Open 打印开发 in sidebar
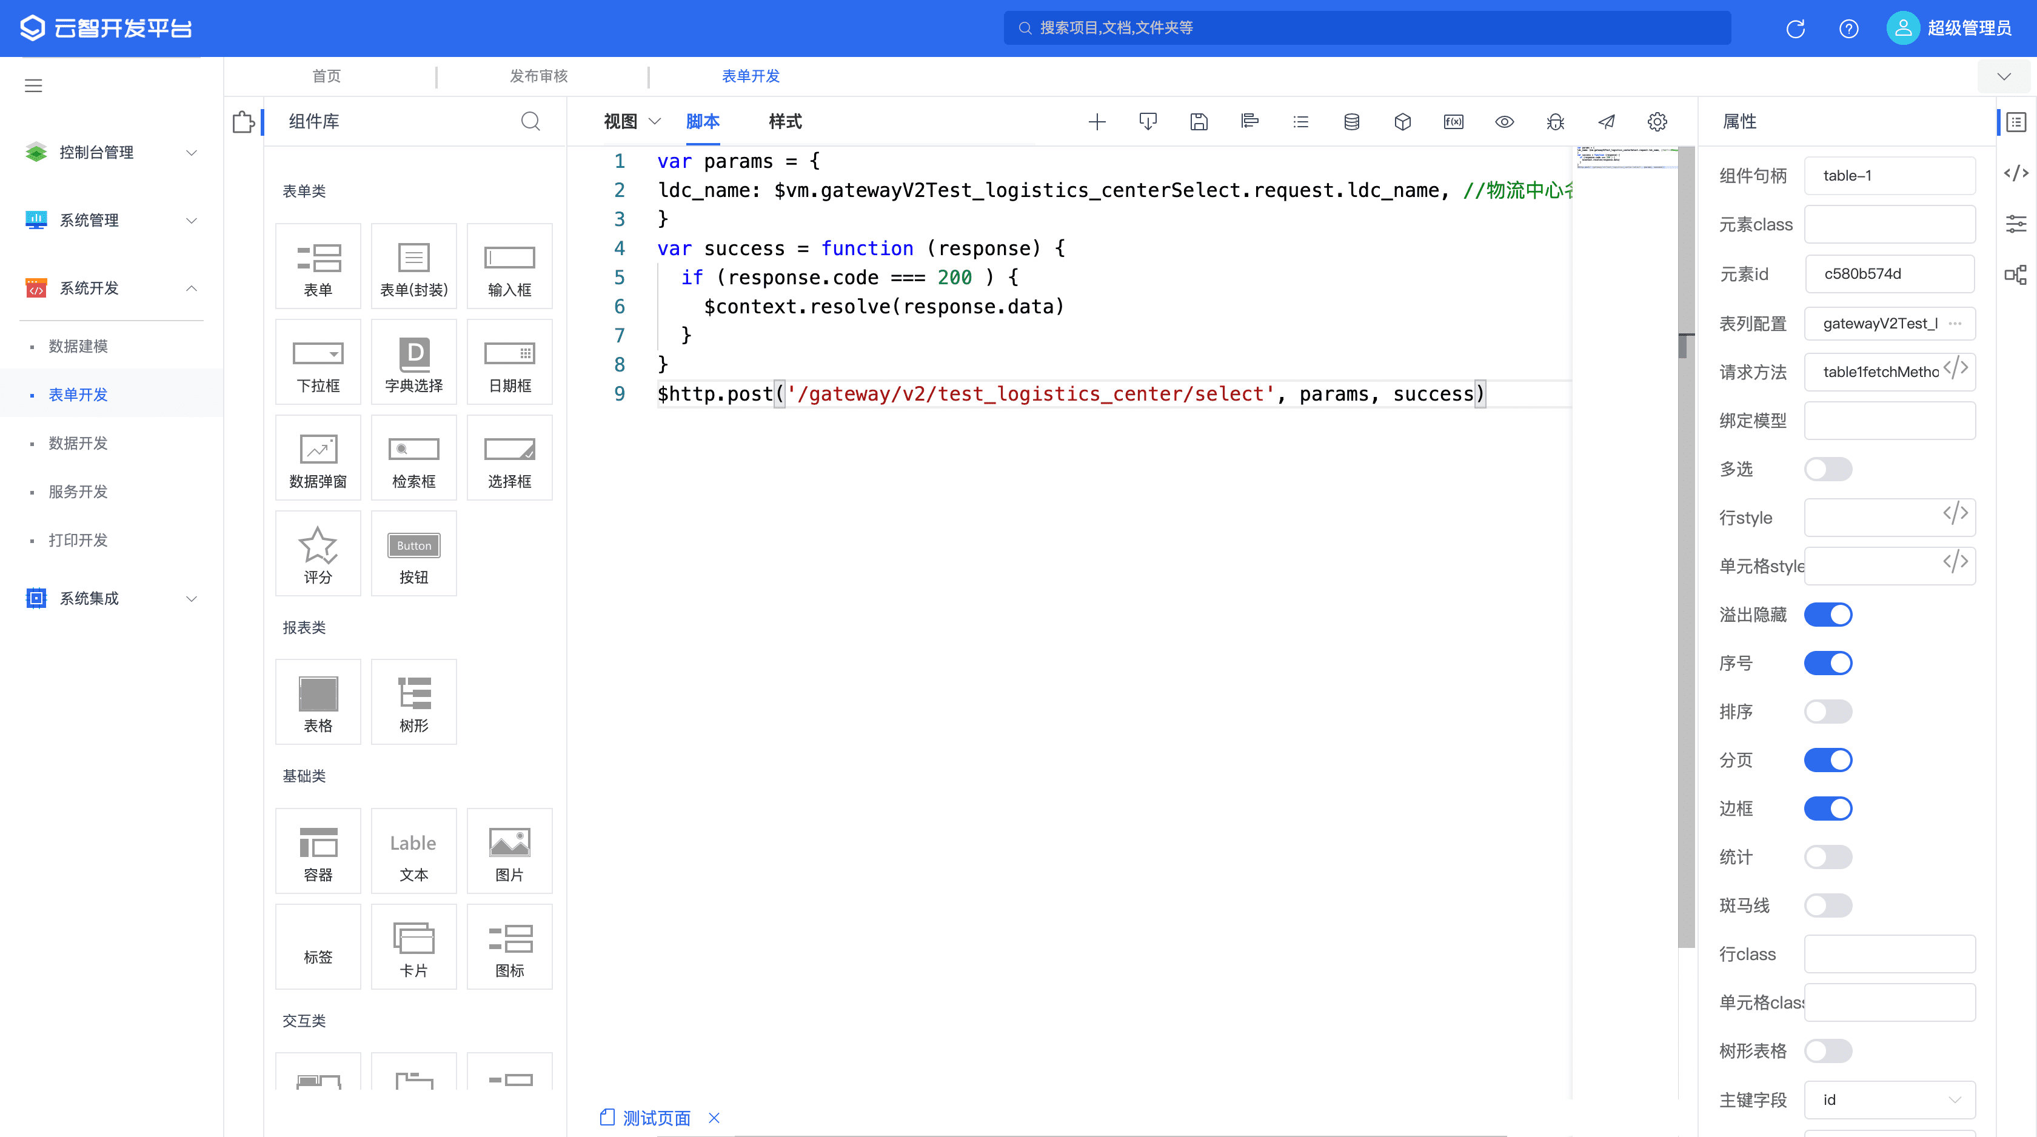The image size is (2037, 1137). (x=78, y=540)
